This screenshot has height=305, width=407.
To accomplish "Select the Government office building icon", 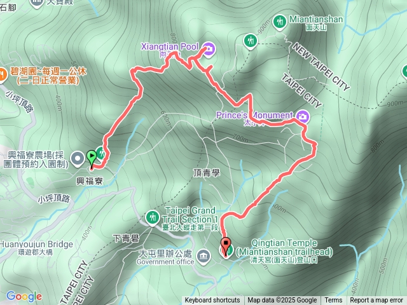I will click(203, 257).
